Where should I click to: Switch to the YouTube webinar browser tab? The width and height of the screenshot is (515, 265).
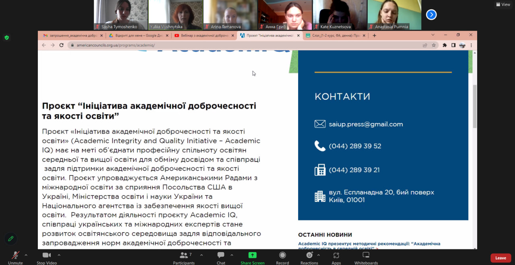point(203,35)
